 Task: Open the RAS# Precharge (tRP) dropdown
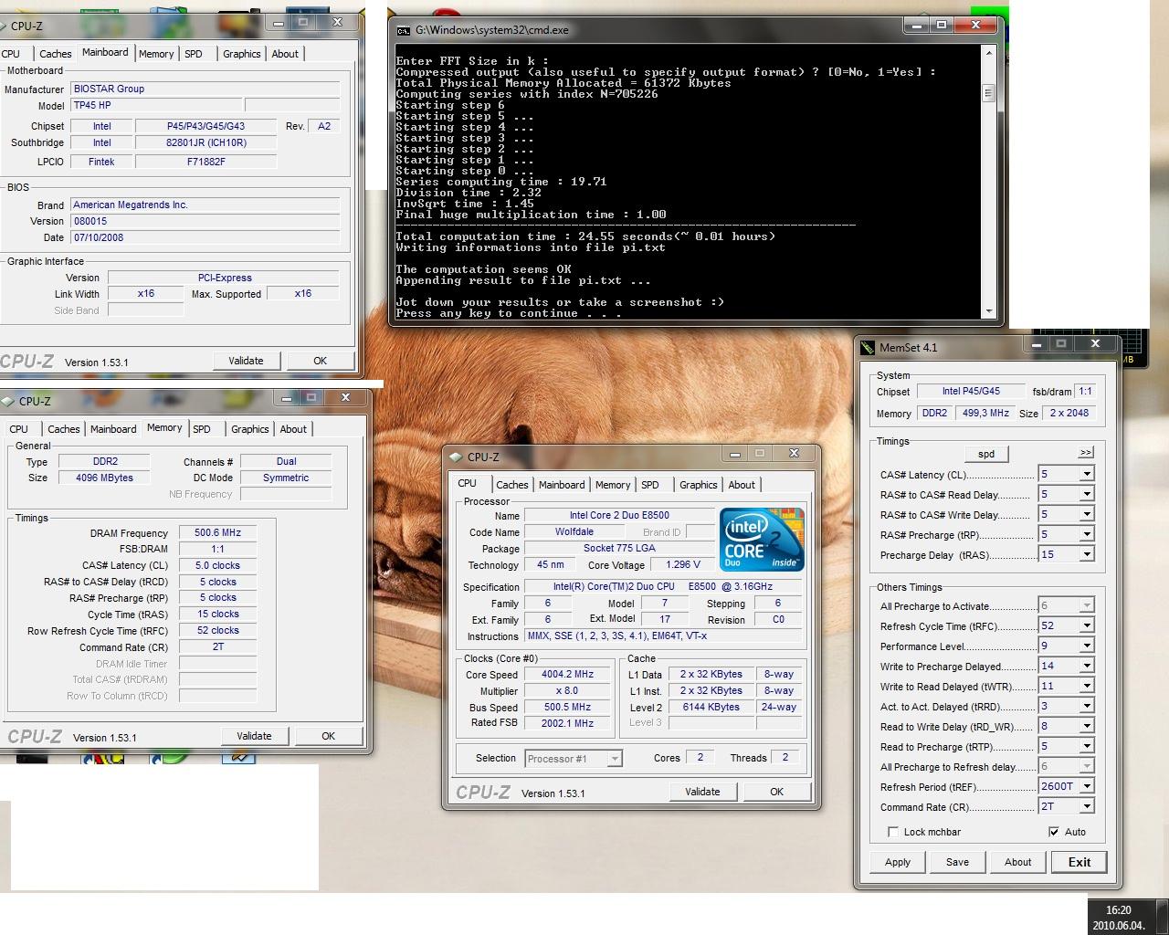[x=1087, y=535]
